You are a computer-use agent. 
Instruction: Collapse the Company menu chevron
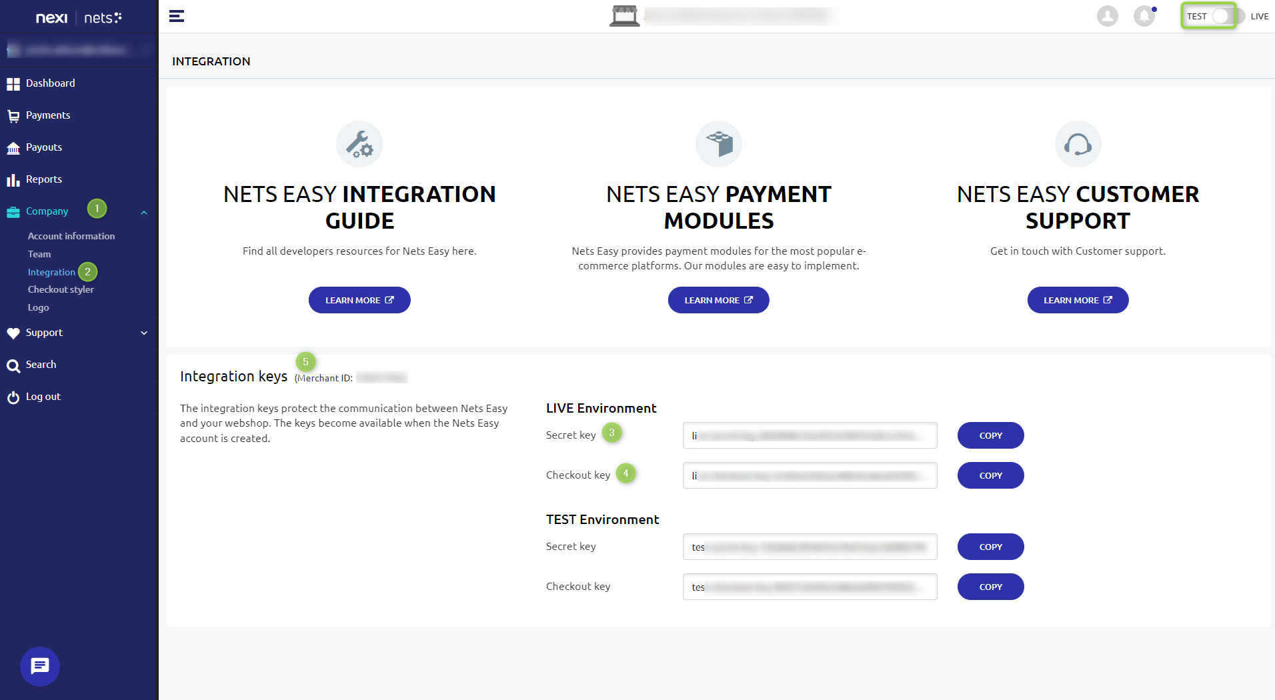144,212
